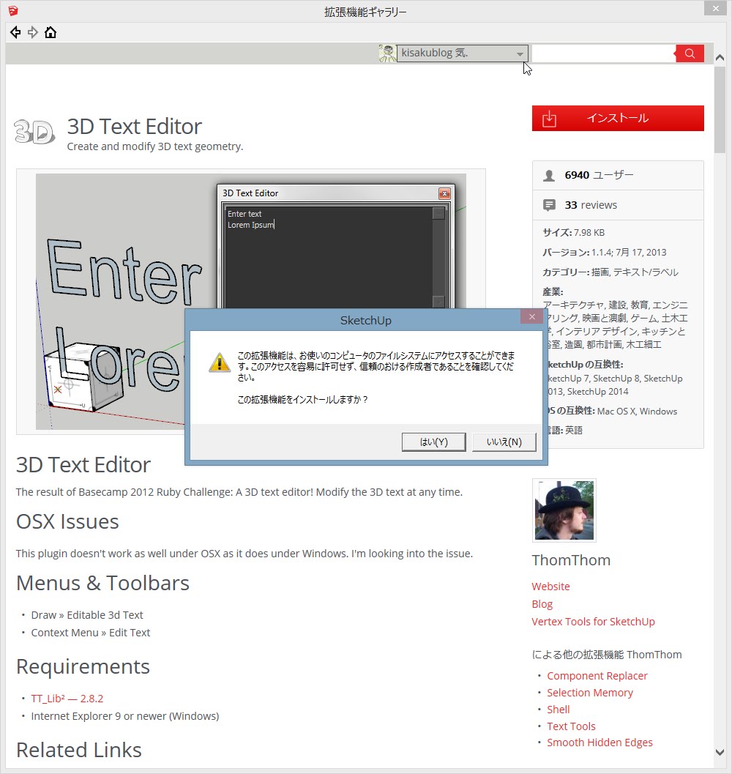Click the kisakublog user avatar
Viewport: 732px width, 774px height.
387,53
